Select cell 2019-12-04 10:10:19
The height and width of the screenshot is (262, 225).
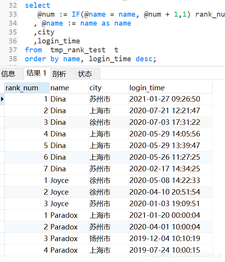coord(170,238)
